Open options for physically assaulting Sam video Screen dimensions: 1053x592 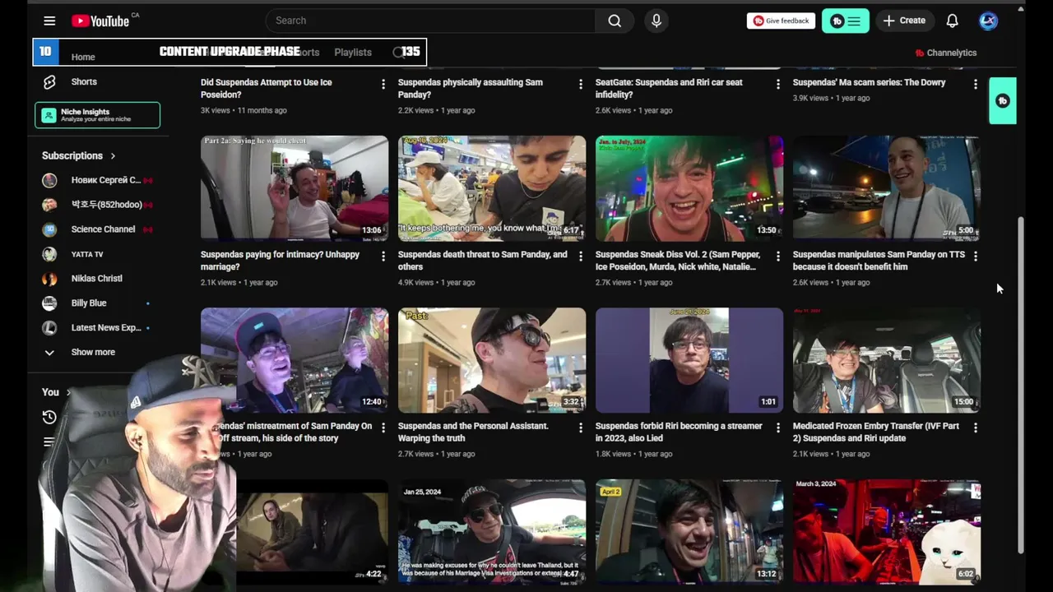[x=580, y=84]
